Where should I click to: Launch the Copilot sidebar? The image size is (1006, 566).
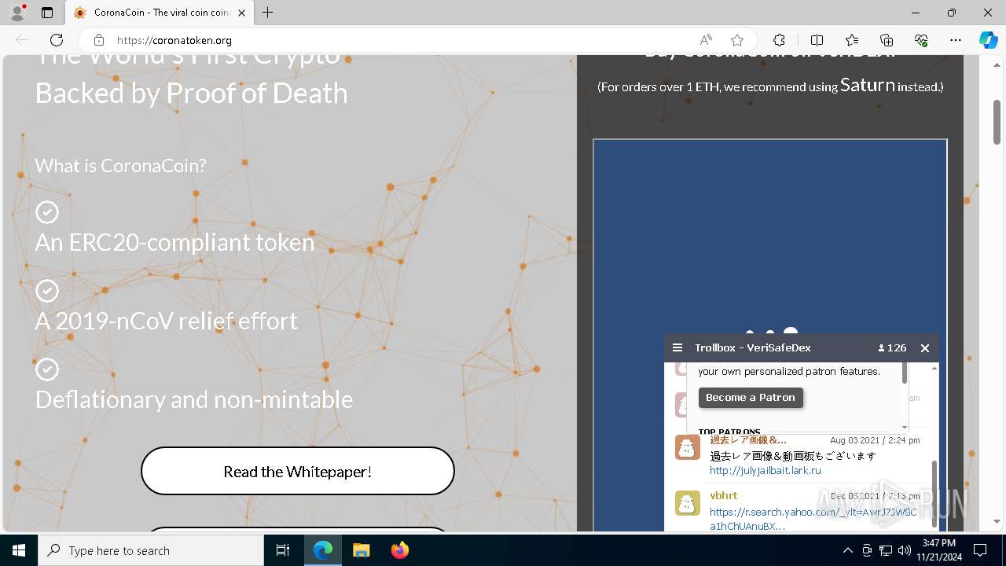[x=988, y=40]
